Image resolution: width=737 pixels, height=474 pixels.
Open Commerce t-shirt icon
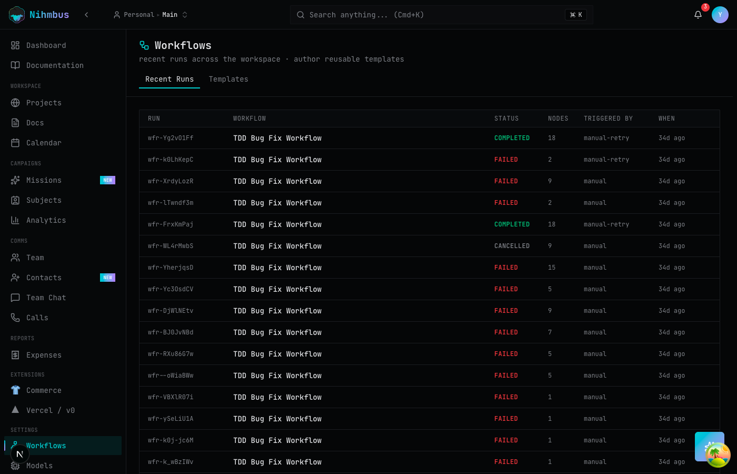(x=15, y=390)
